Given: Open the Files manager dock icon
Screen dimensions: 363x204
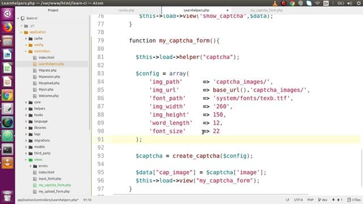Looking at the screenshot, I should 7,41.
